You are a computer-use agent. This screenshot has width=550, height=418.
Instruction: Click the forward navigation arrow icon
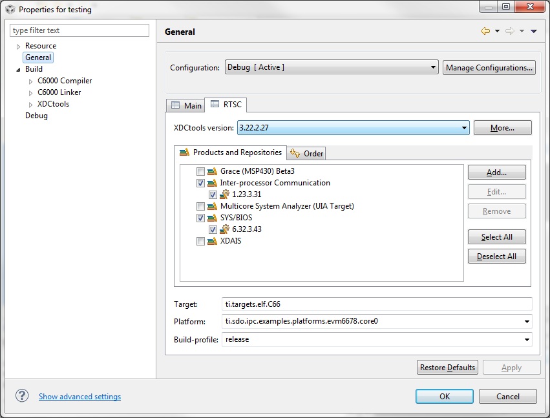coord(510,31)
